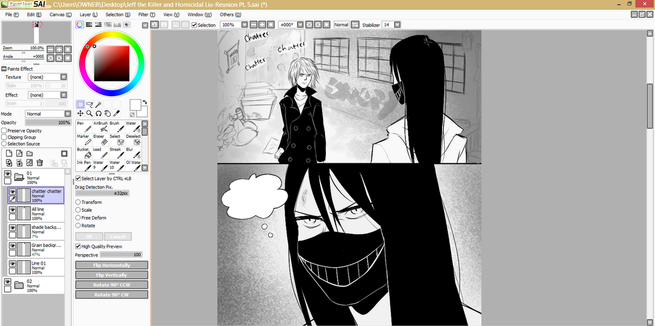
Task: Enable the Clipping Group checkbox
Action: point(4,137)
